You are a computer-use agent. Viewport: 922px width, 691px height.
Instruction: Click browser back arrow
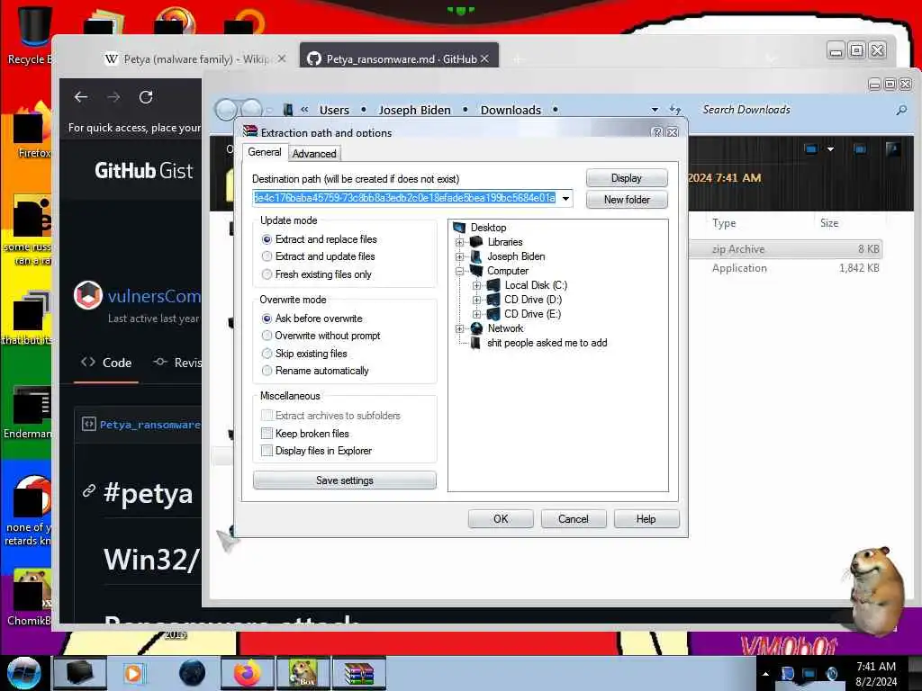[81, 97]
